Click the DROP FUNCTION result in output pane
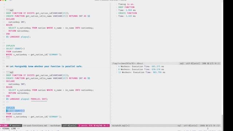Image resolution: width=233 pixels, height=131 pixels. 126,7
